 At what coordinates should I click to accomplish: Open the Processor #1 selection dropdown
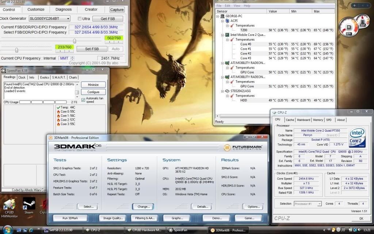click(319, 204)
